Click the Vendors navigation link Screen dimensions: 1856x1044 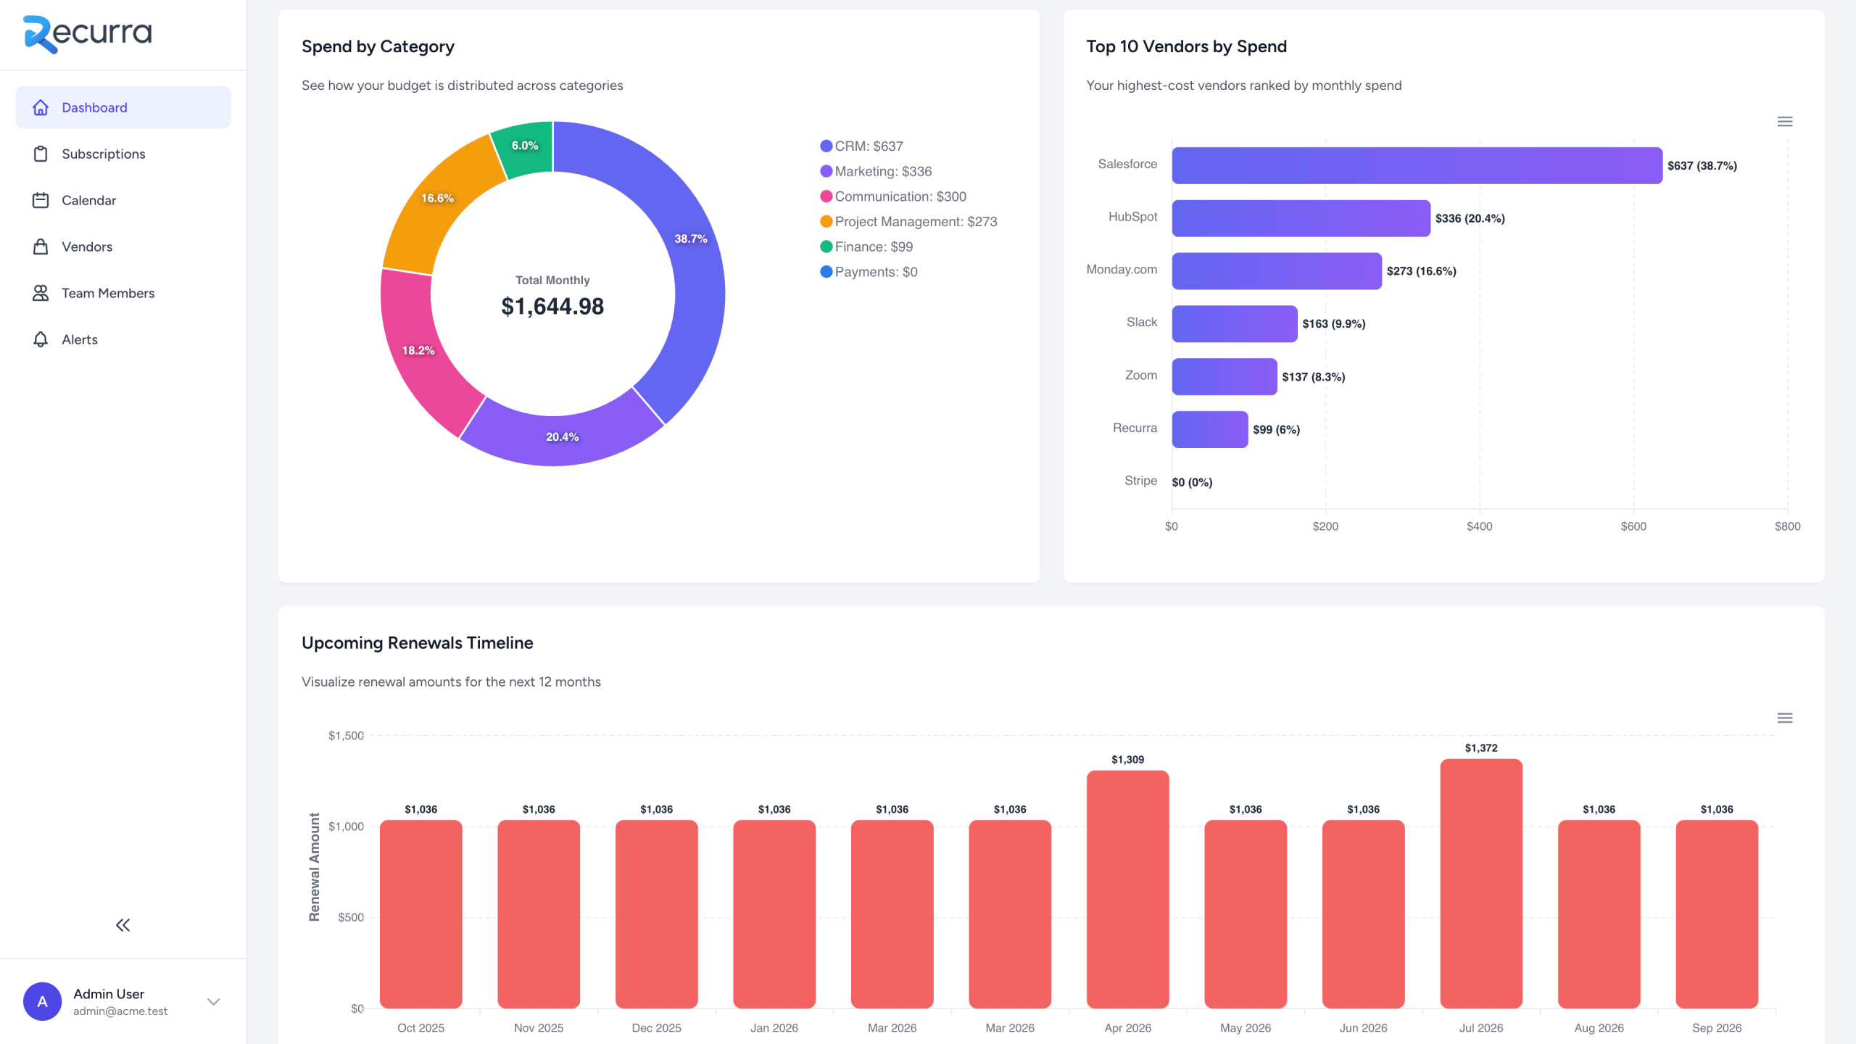click(x=86, y=246)
